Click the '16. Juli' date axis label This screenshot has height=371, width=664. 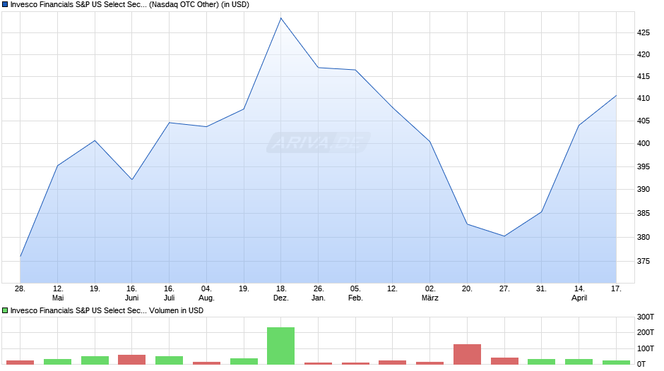169,293
